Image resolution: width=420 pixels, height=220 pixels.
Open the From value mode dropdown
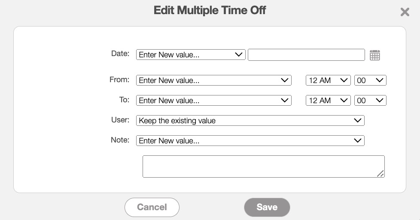213,80
